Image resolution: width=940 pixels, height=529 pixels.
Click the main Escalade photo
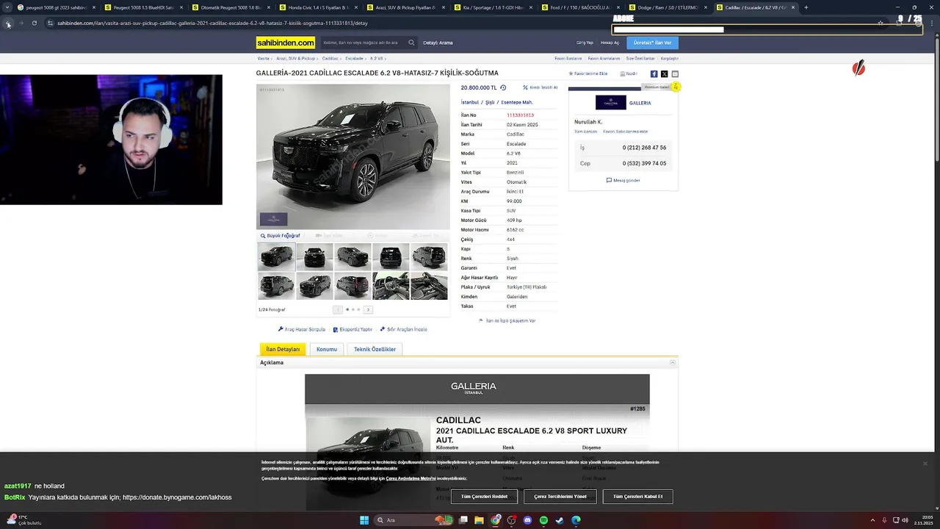(352, 156)
